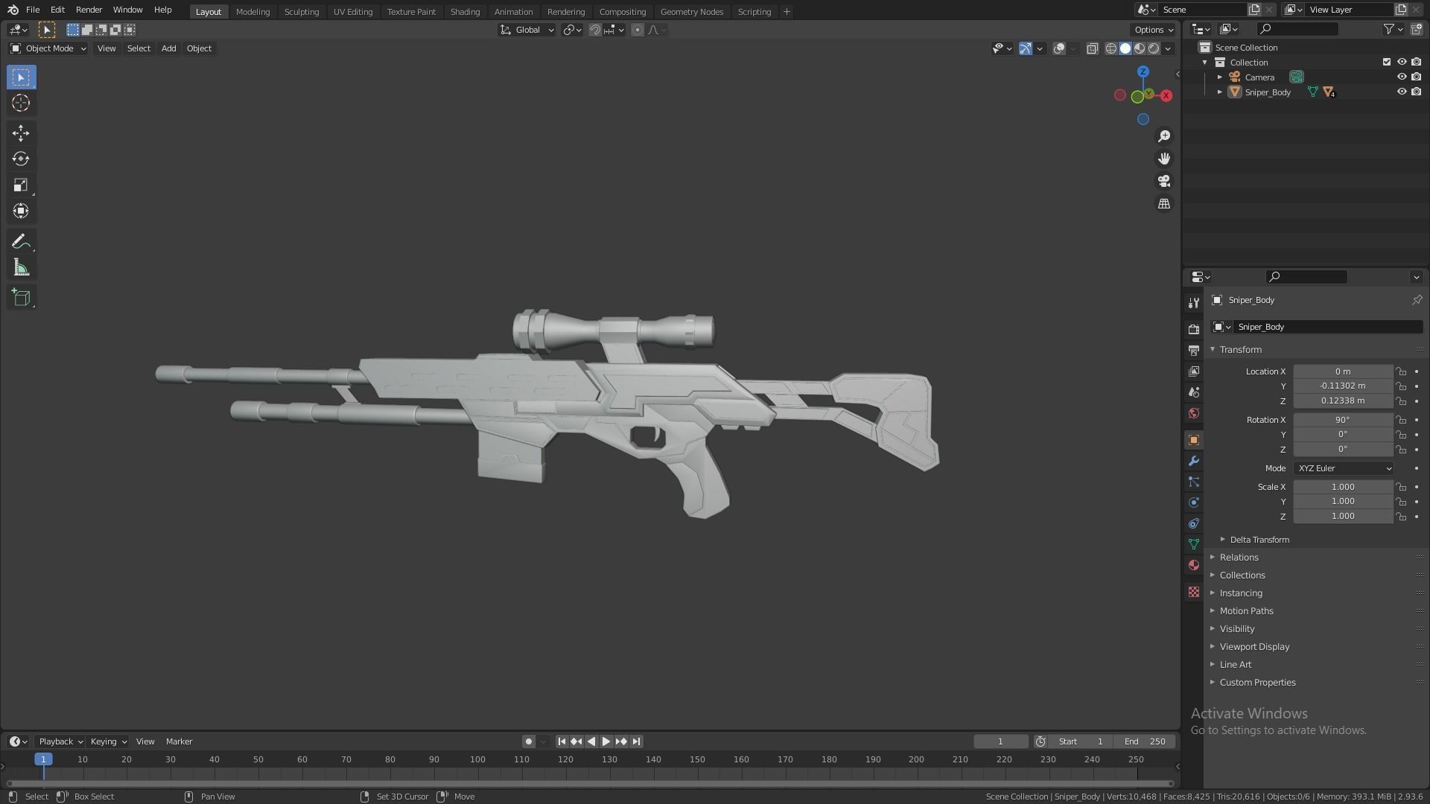Viewport: 1430px width, 804px height.
Task: Expand the Delta Transform section
Action: tap(1259, 539)
